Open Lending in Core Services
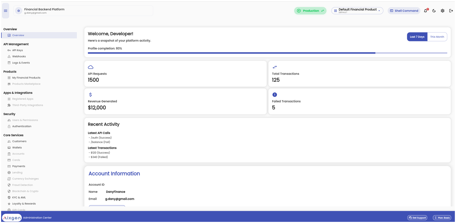 (x=17, y=172)
